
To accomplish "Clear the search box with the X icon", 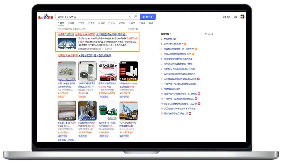I will coord(130,17).
